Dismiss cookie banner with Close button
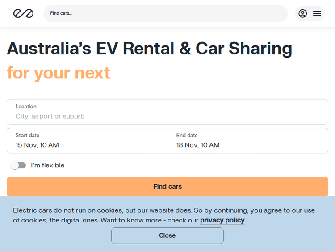Image resolution: width=335 pixels, height=251 pixels. click(167, 235)
